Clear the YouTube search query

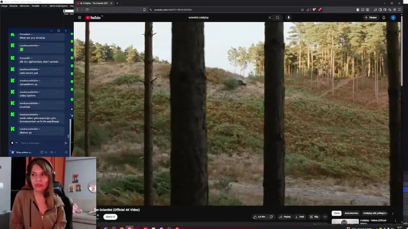270,17
